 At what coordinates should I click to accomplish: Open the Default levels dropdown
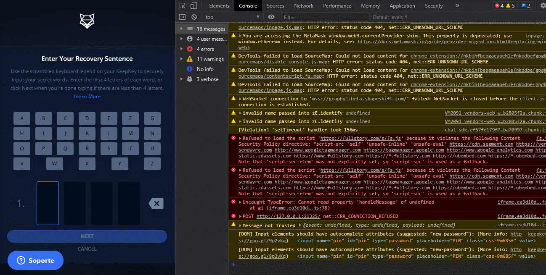pyautogui.click(x=390, y=17)
